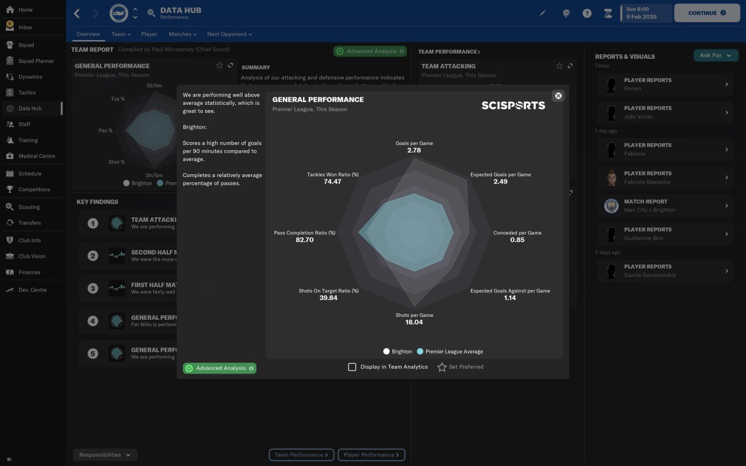746x466 pixels.
Task: Close the General Performance popup
Action: (558, 96)
